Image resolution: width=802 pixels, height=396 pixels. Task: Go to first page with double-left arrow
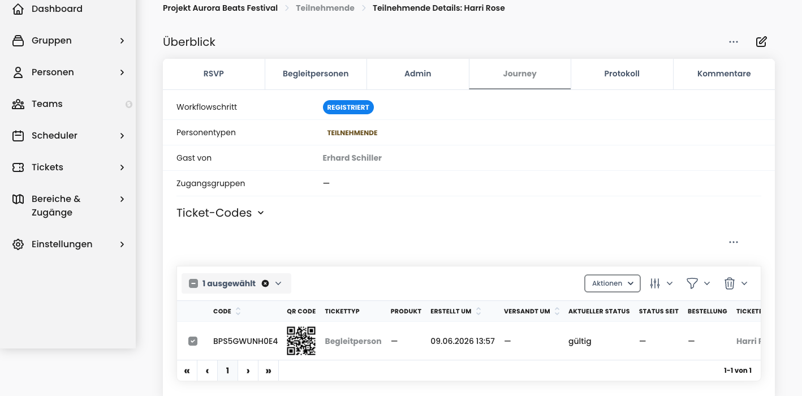click(x=187, y=371)
